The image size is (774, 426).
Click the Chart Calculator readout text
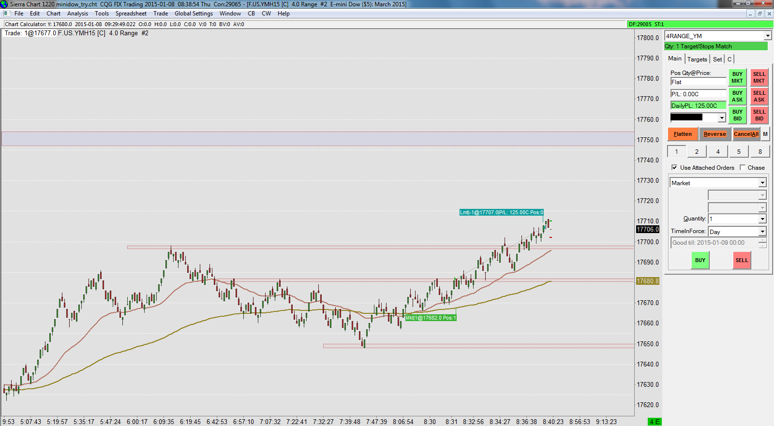click(124, 24)
